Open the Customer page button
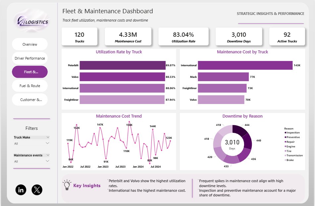315x206 pixels. tap(30, 100)
